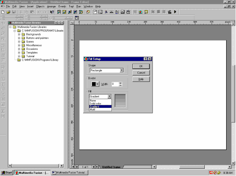The width and height of the screenshot is (236, 176).
Task: Click the stop playback icon
Action: [158, 12]
